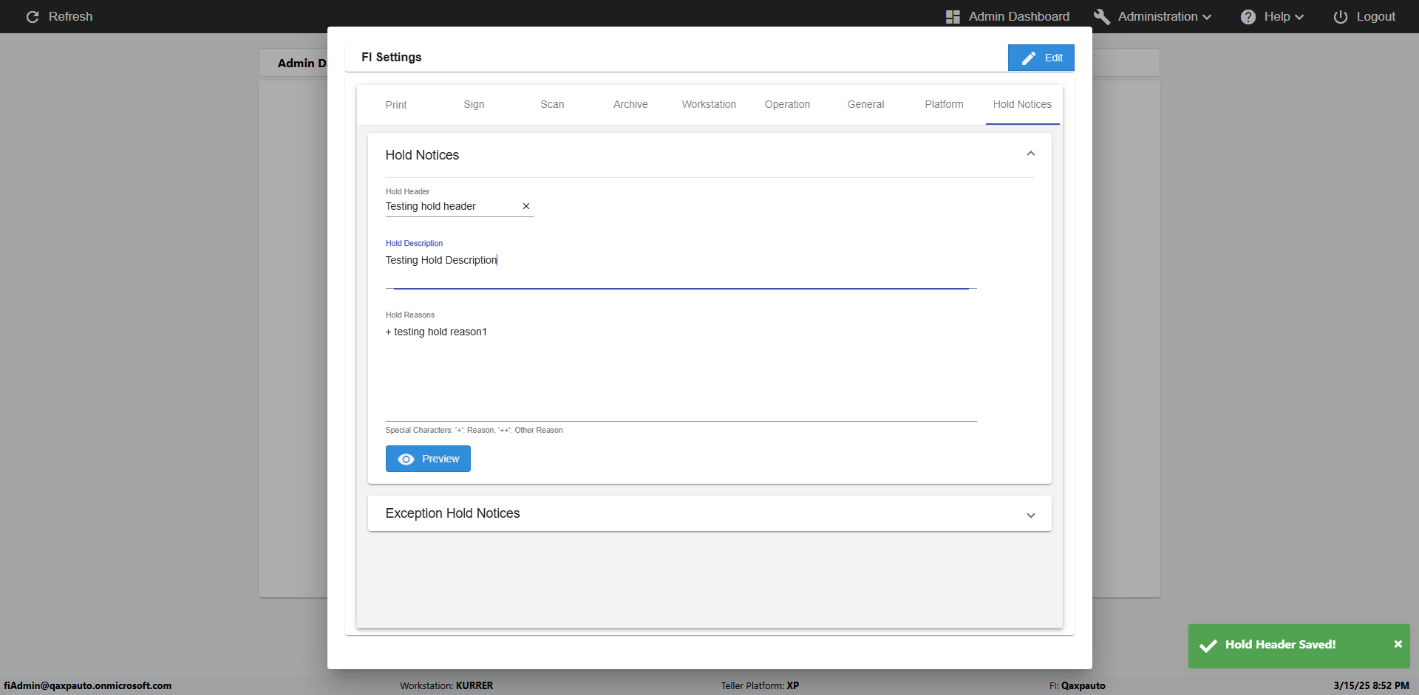Select the Archive tab
The height and width of the screenshot is (695, 1419).
(x=630, y=105)
